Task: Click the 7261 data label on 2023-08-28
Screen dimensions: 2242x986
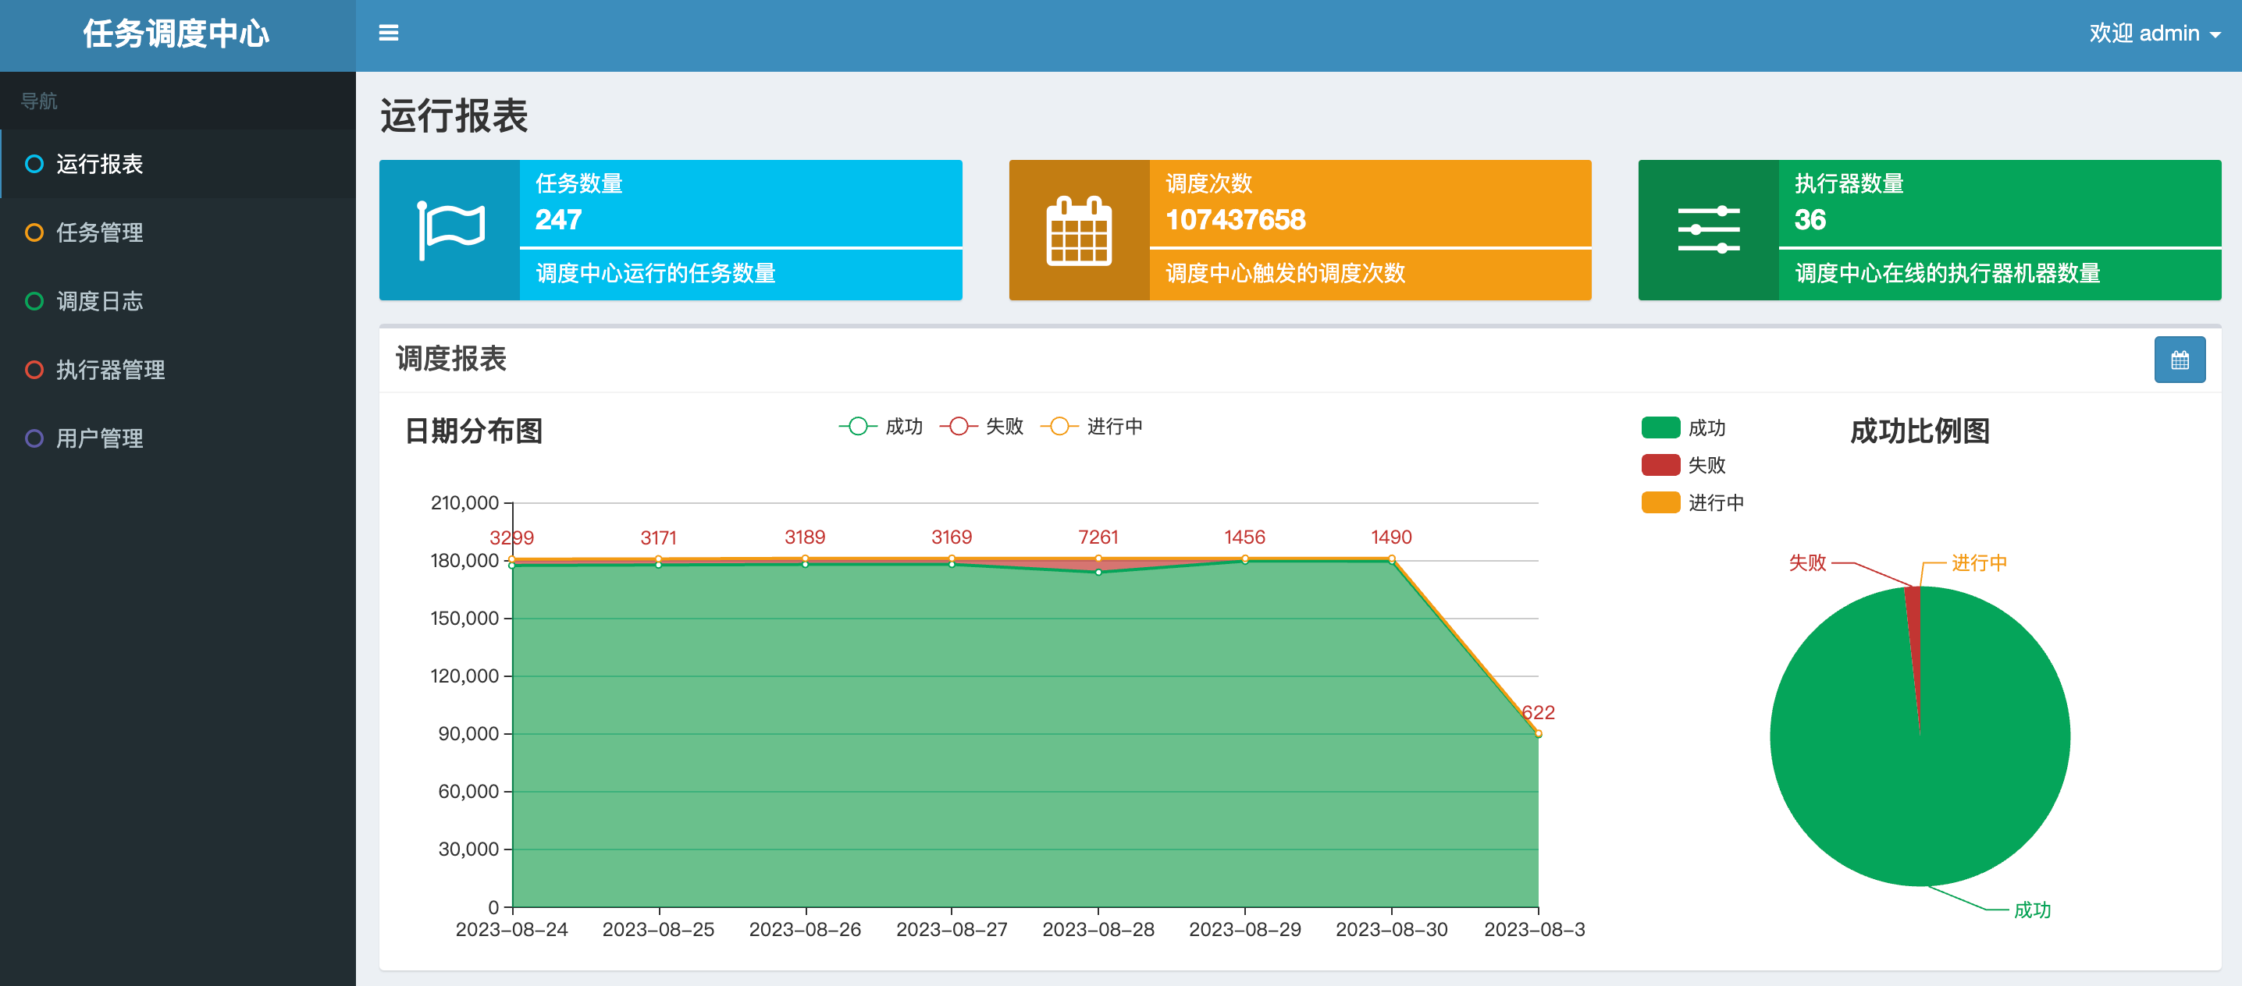Action: coord(1098,537)
